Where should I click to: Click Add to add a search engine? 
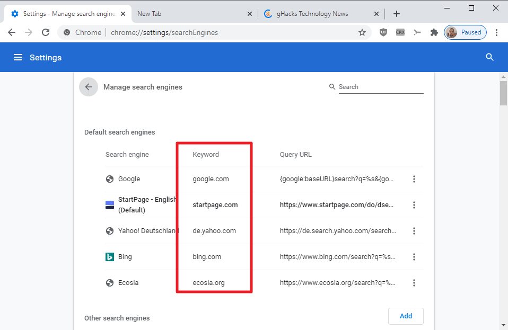(406, 316)
